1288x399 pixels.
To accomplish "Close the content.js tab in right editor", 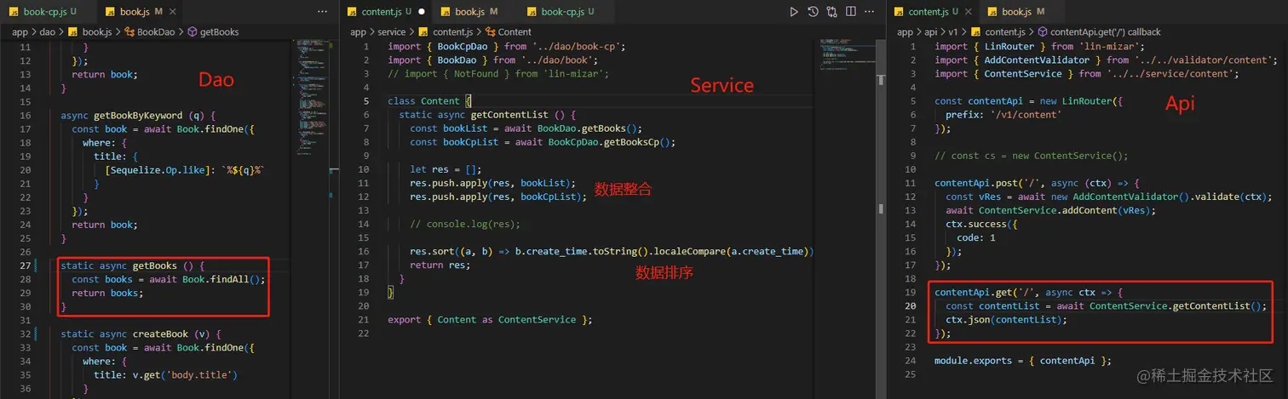I will tap(969, 12).
